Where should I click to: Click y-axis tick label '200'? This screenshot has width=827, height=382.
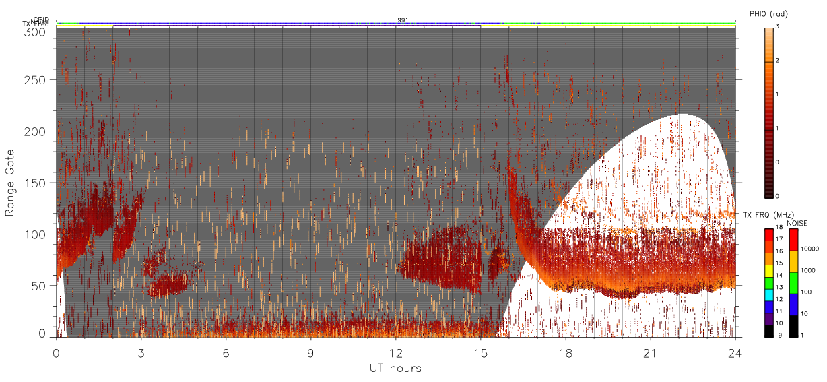(x=34, y=131)
